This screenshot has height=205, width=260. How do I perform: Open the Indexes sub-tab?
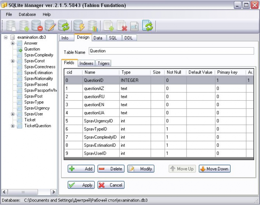click(86, 63)
